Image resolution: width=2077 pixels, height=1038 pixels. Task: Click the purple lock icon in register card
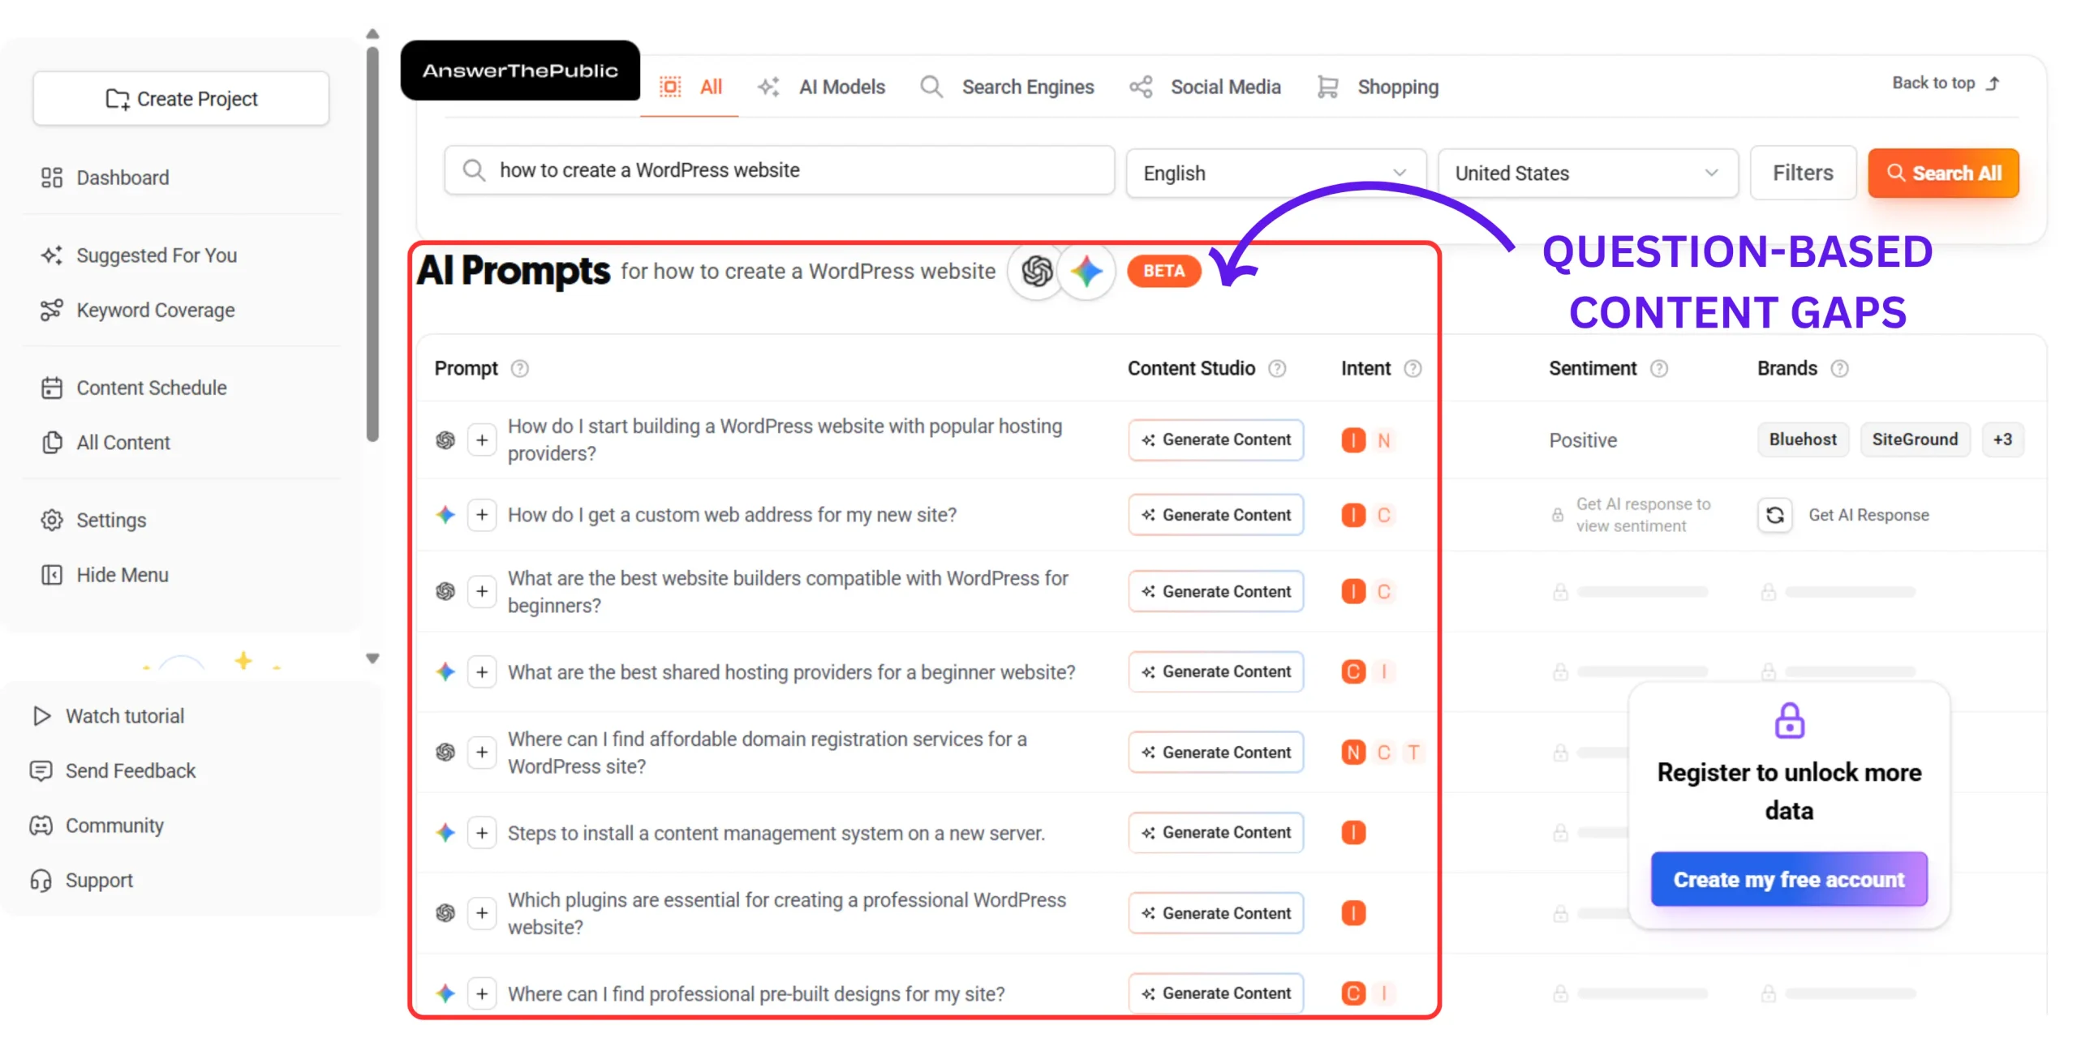click(x=1789, y=720)
